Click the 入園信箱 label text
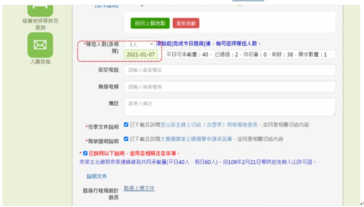This screenshot has height=207, width=364. pos(40,62)
